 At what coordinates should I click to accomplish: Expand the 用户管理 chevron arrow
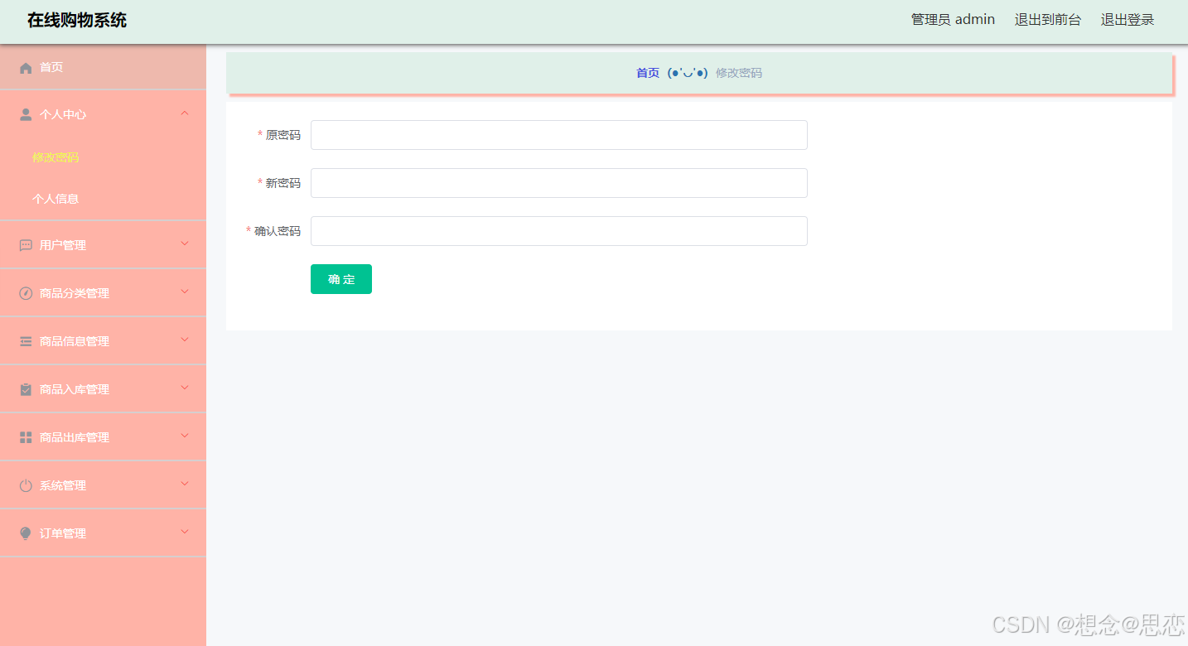(x=185, y=243)
